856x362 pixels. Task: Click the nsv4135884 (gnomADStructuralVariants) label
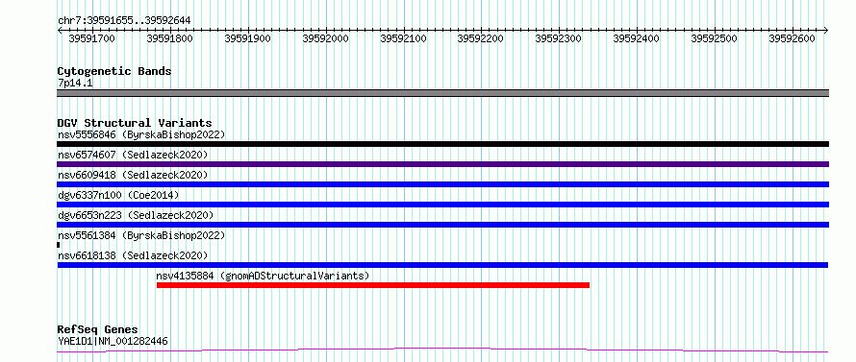[264, 276]
